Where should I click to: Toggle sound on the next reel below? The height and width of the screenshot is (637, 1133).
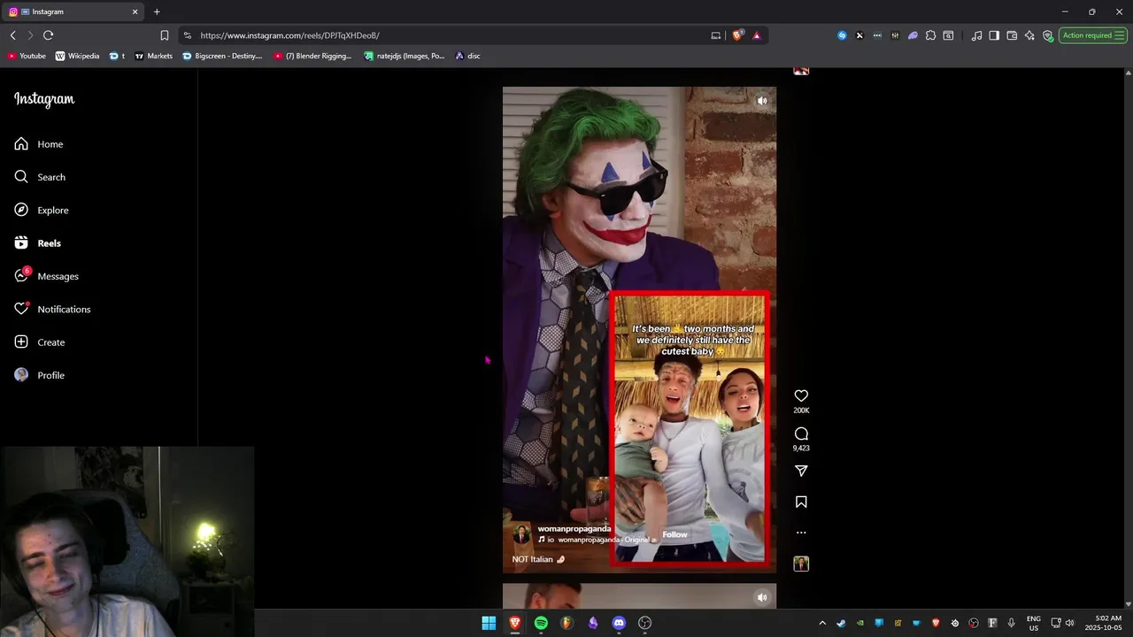tap(762, 597)
